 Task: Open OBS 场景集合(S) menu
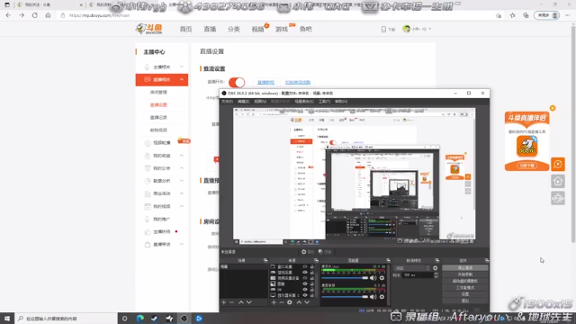[304, 102]
